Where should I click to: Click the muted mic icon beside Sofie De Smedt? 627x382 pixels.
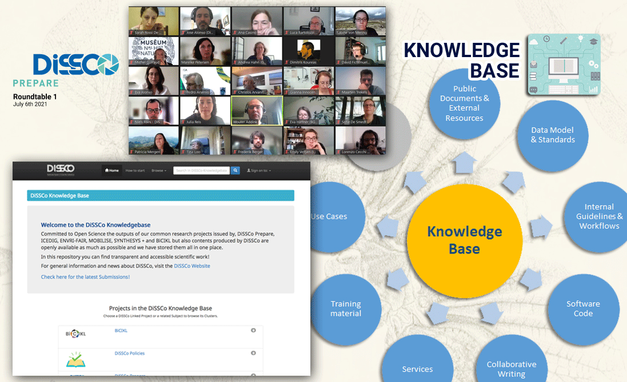[338, 122]
